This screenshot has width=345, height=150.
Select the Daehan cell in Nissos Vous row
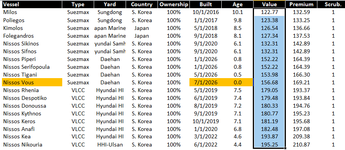(110, 82)
